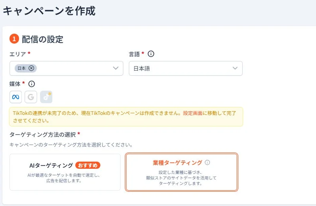Select the Google media icon
The height and width of the screenshot is (206, 316).
(x=31, y=97)
